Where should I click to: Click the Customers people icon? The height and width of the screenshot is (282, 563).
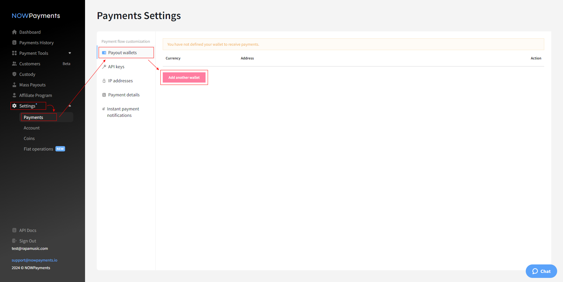pyautogui.click(x=14, y=64)
